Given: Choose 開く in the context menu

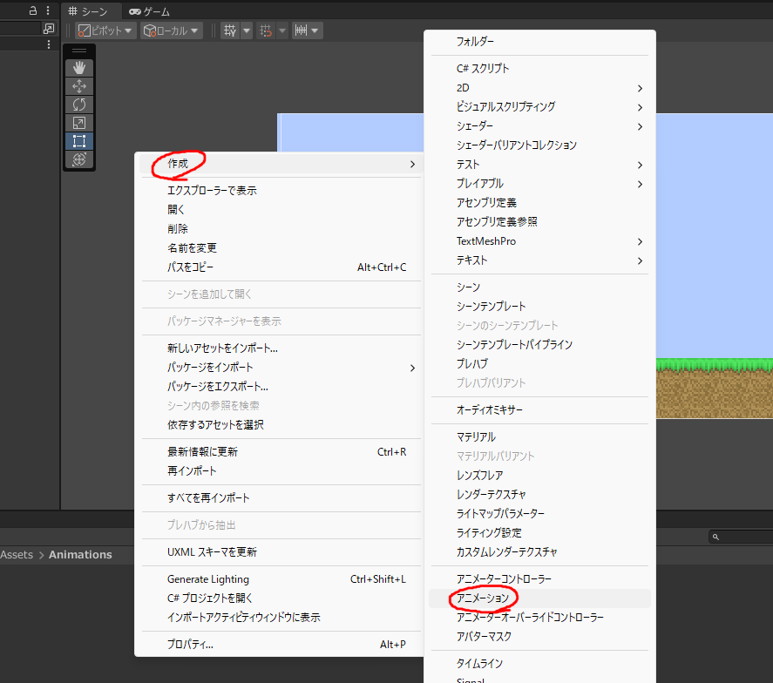Looking at the screenshot, I should (x=281, y=209).
